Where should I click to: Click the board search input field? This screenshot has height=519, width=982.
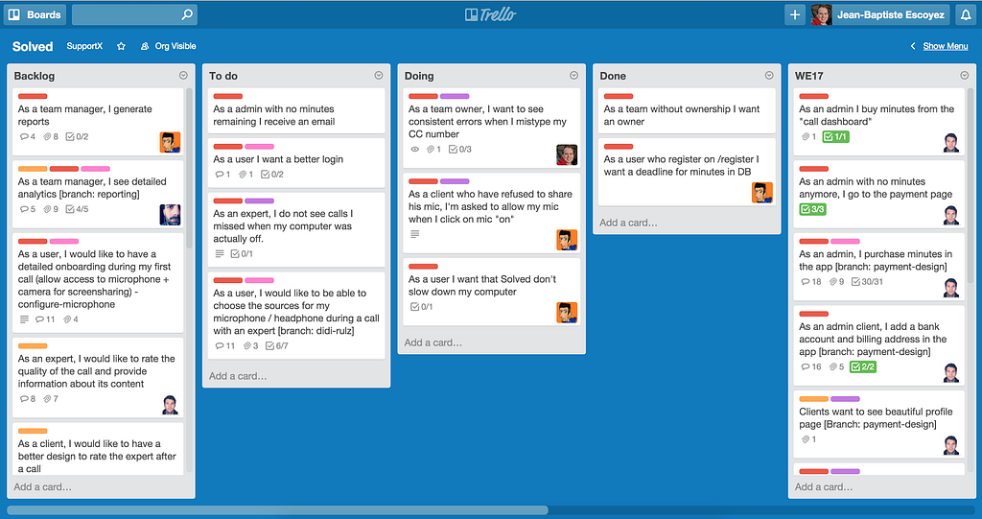[134, 14]
